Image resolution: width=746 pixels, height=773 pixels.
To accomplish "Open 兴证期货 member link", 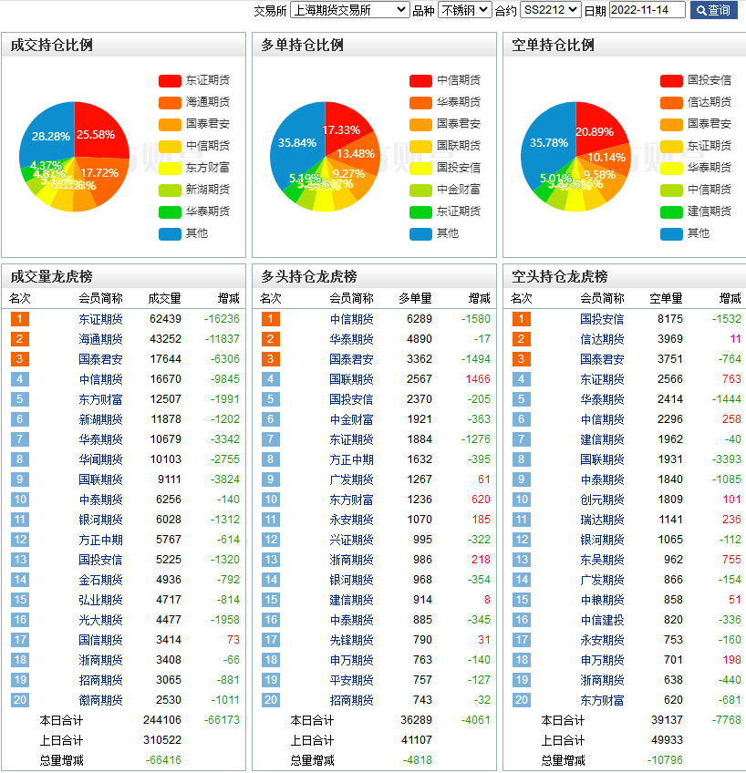I will tap(351, 540).
